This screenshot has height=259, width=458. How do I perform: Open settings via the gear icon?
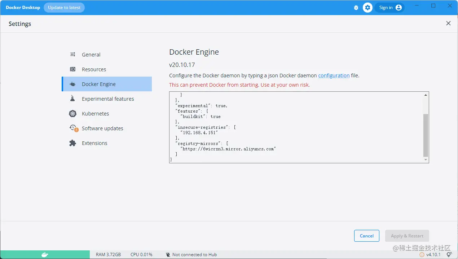[x=367, y=8]
